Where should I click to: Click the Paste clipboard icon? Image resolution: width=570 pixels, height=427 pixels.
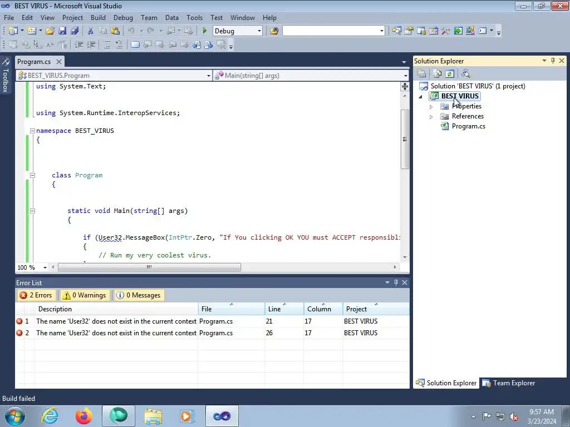[x=115, y=31]
